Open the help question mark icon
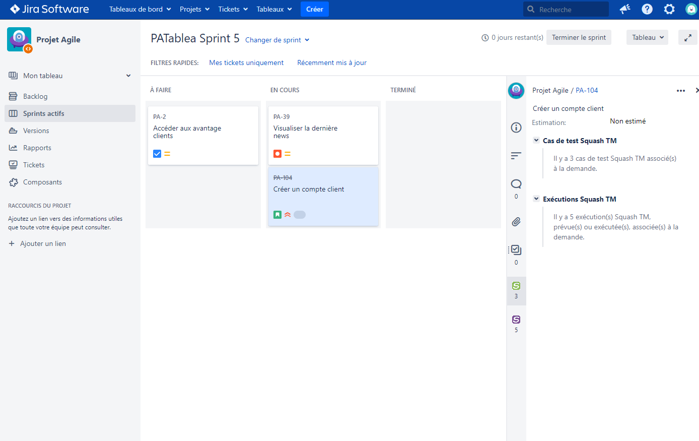This screenshot has width=699, height=441. [647, 9]
